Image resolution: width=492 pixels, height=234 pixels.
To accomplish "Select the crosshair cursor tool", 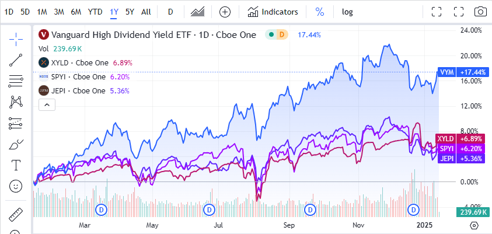I will 16,38.
